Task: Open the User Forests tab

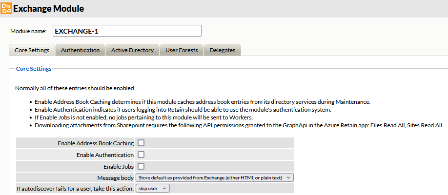Action: tap(182, 50)
